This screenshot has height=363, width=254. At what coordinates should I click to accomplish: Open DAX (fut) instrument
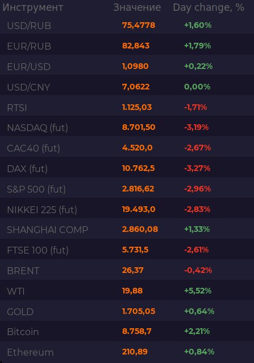tap(127, 168)
